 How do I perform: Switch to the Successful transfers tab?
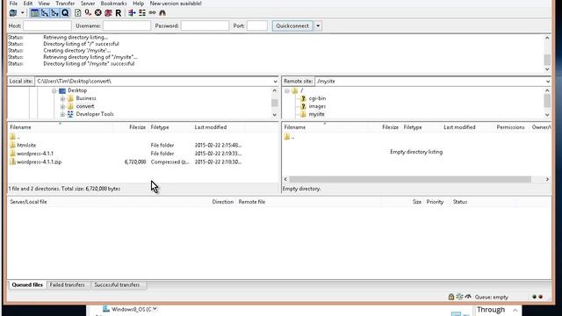click(117, 284)
